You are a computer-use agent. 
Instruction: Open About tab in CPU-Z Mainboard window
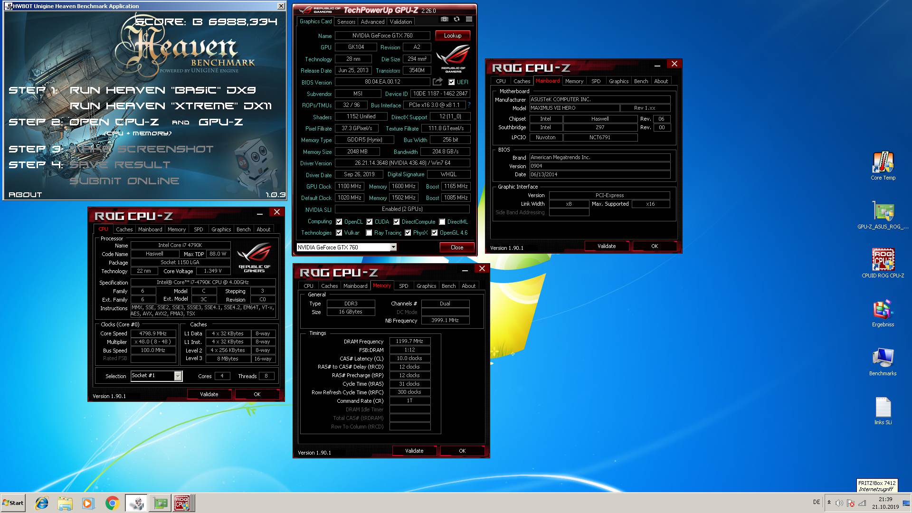(661, 81)
